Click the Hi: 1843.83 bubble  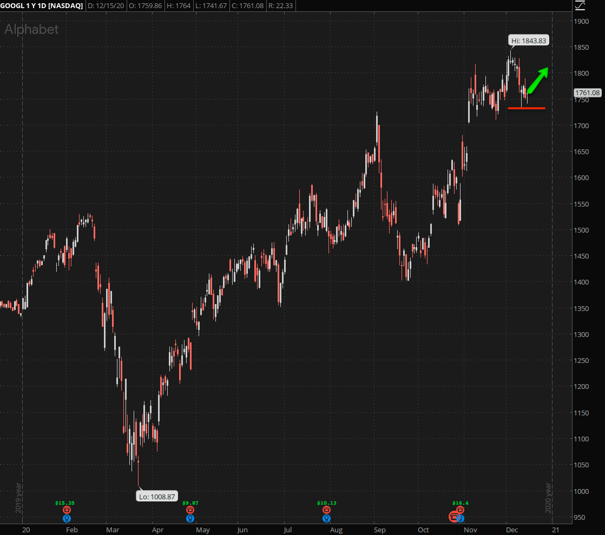pos(529,41)
